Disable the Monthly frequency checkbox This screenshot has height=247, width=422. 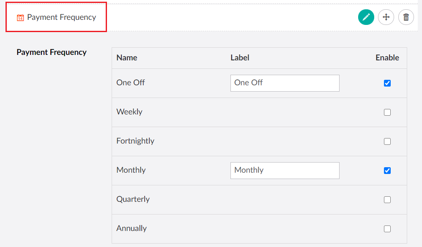coord(387,171)
